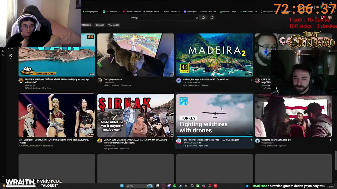This screenshot has height=189, width=337.
Task: Select the 'İzlenenler' filter chip
Action: click(x=100, y=25)
